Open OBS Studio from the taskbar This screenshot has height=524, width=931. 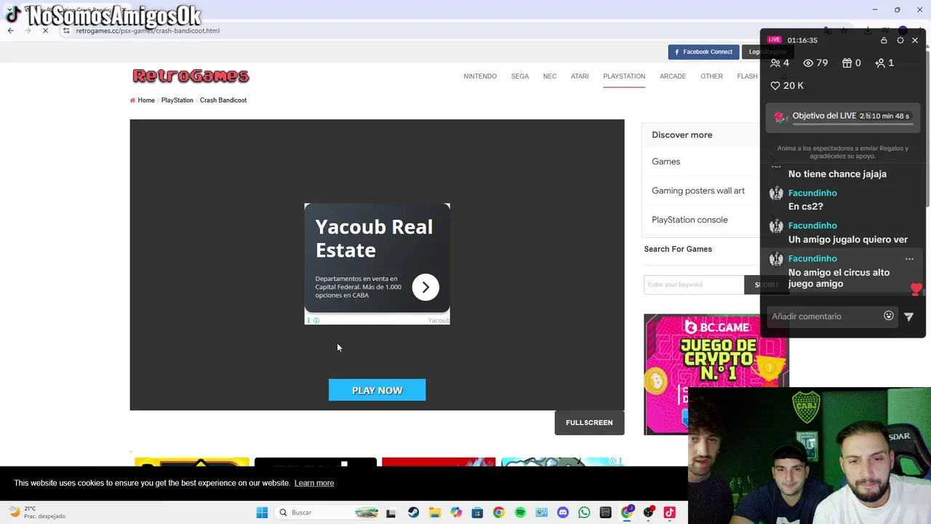tap(648, 513)
